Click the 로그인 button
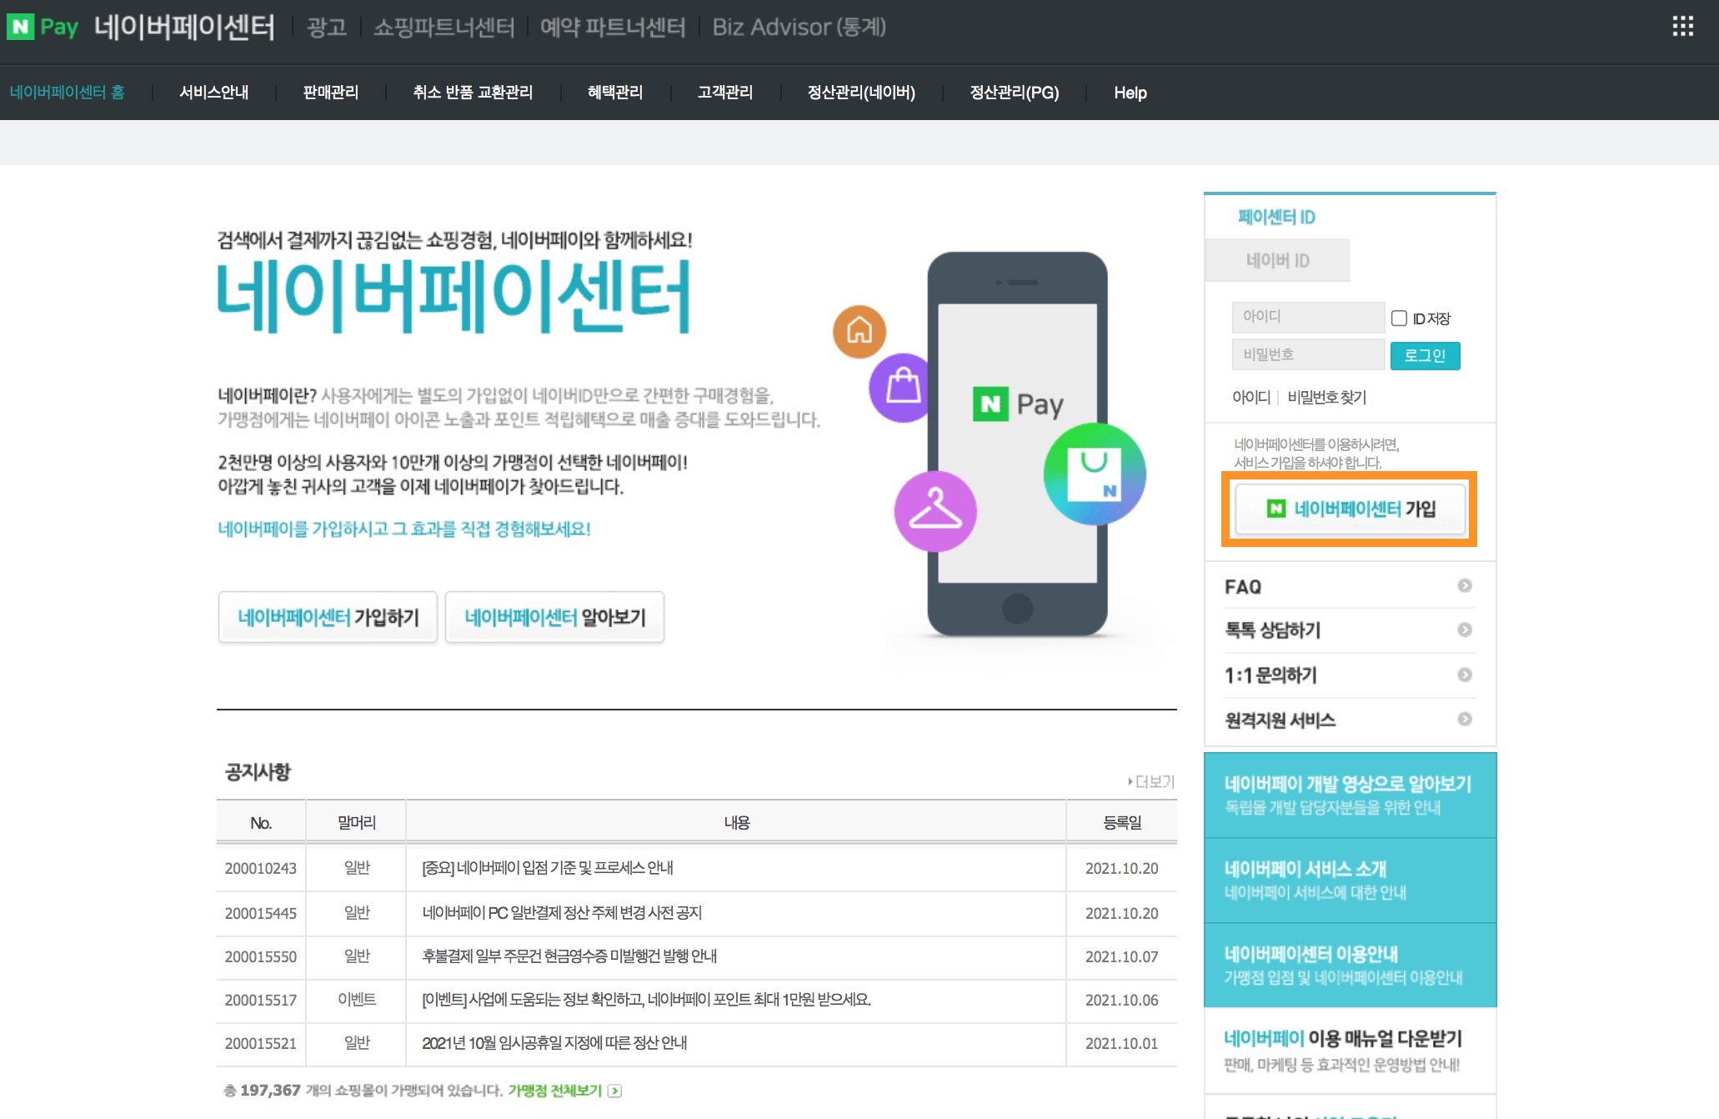Image resolution: width=1719 pixels, height=1119 pixels. pos(1425,355)
